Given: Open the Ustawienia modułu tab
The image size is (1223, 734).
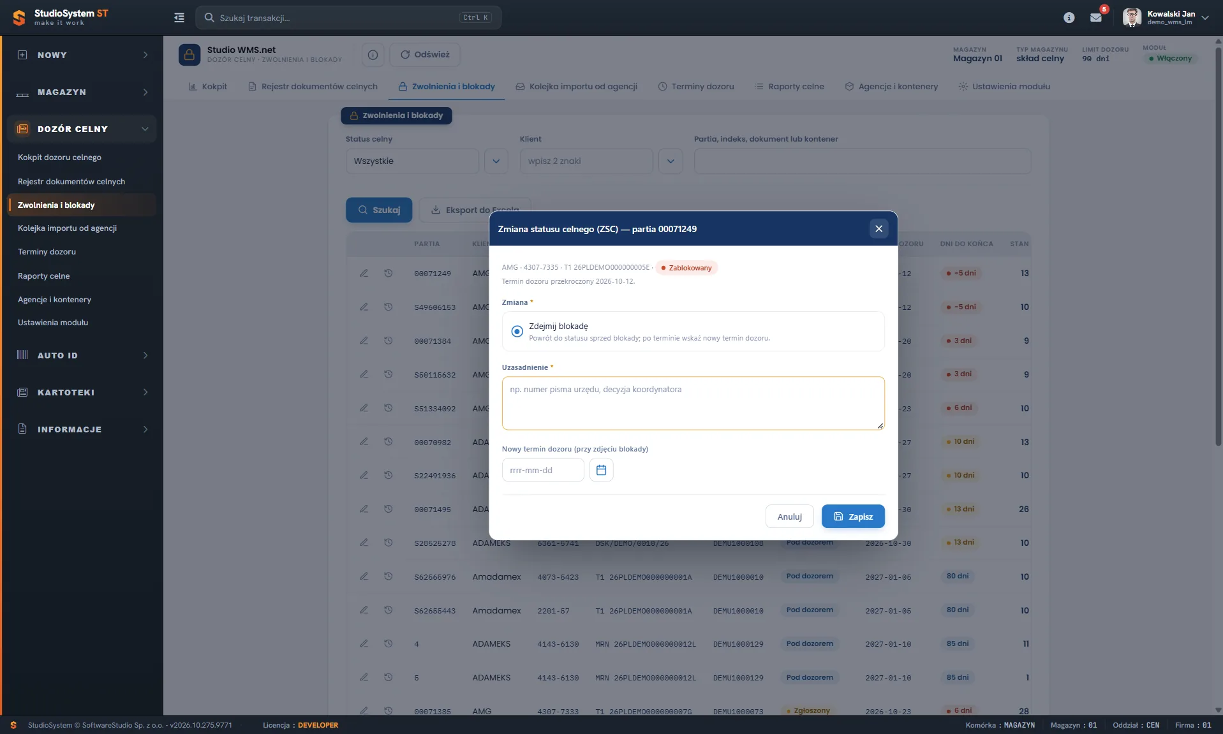Looking at the screenshot, I should [1004, 87].
